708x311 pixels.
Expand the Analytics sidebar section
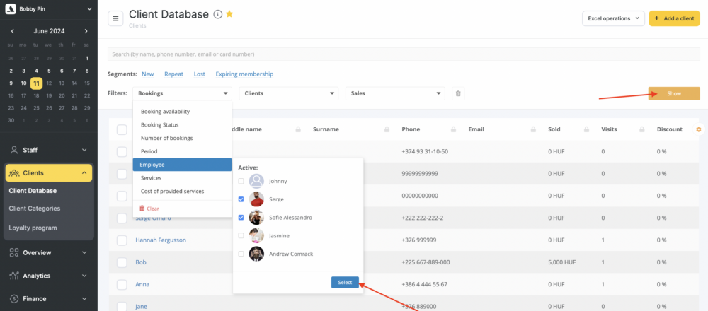tap(84, 276)
